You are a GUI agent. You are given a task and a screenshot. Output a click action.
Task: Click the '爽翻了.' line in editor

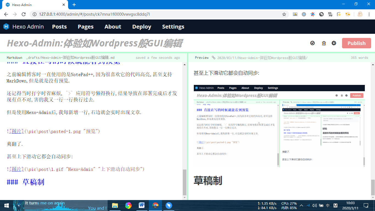(x=15, y=144)
